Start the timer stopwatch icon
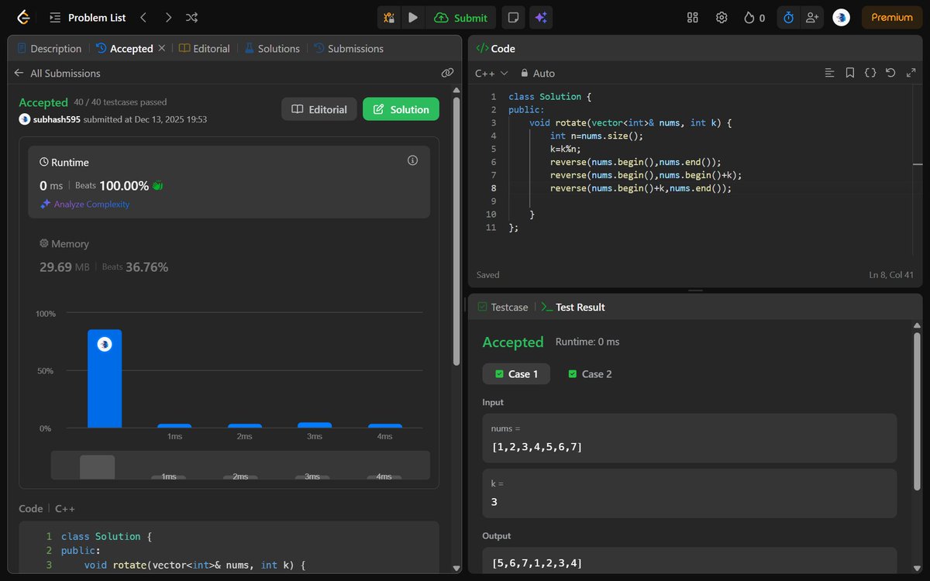The image size is (930, 581). [788, 17]
